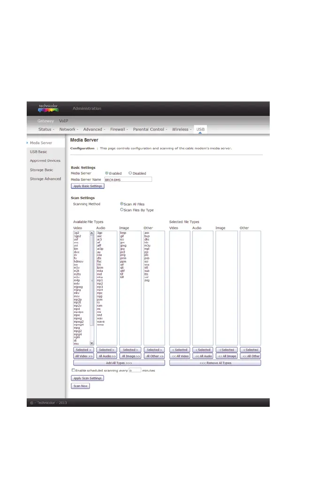The image size is (322, 482).
Task: Select 'divx' in the Video list
Action: point(77,252)
